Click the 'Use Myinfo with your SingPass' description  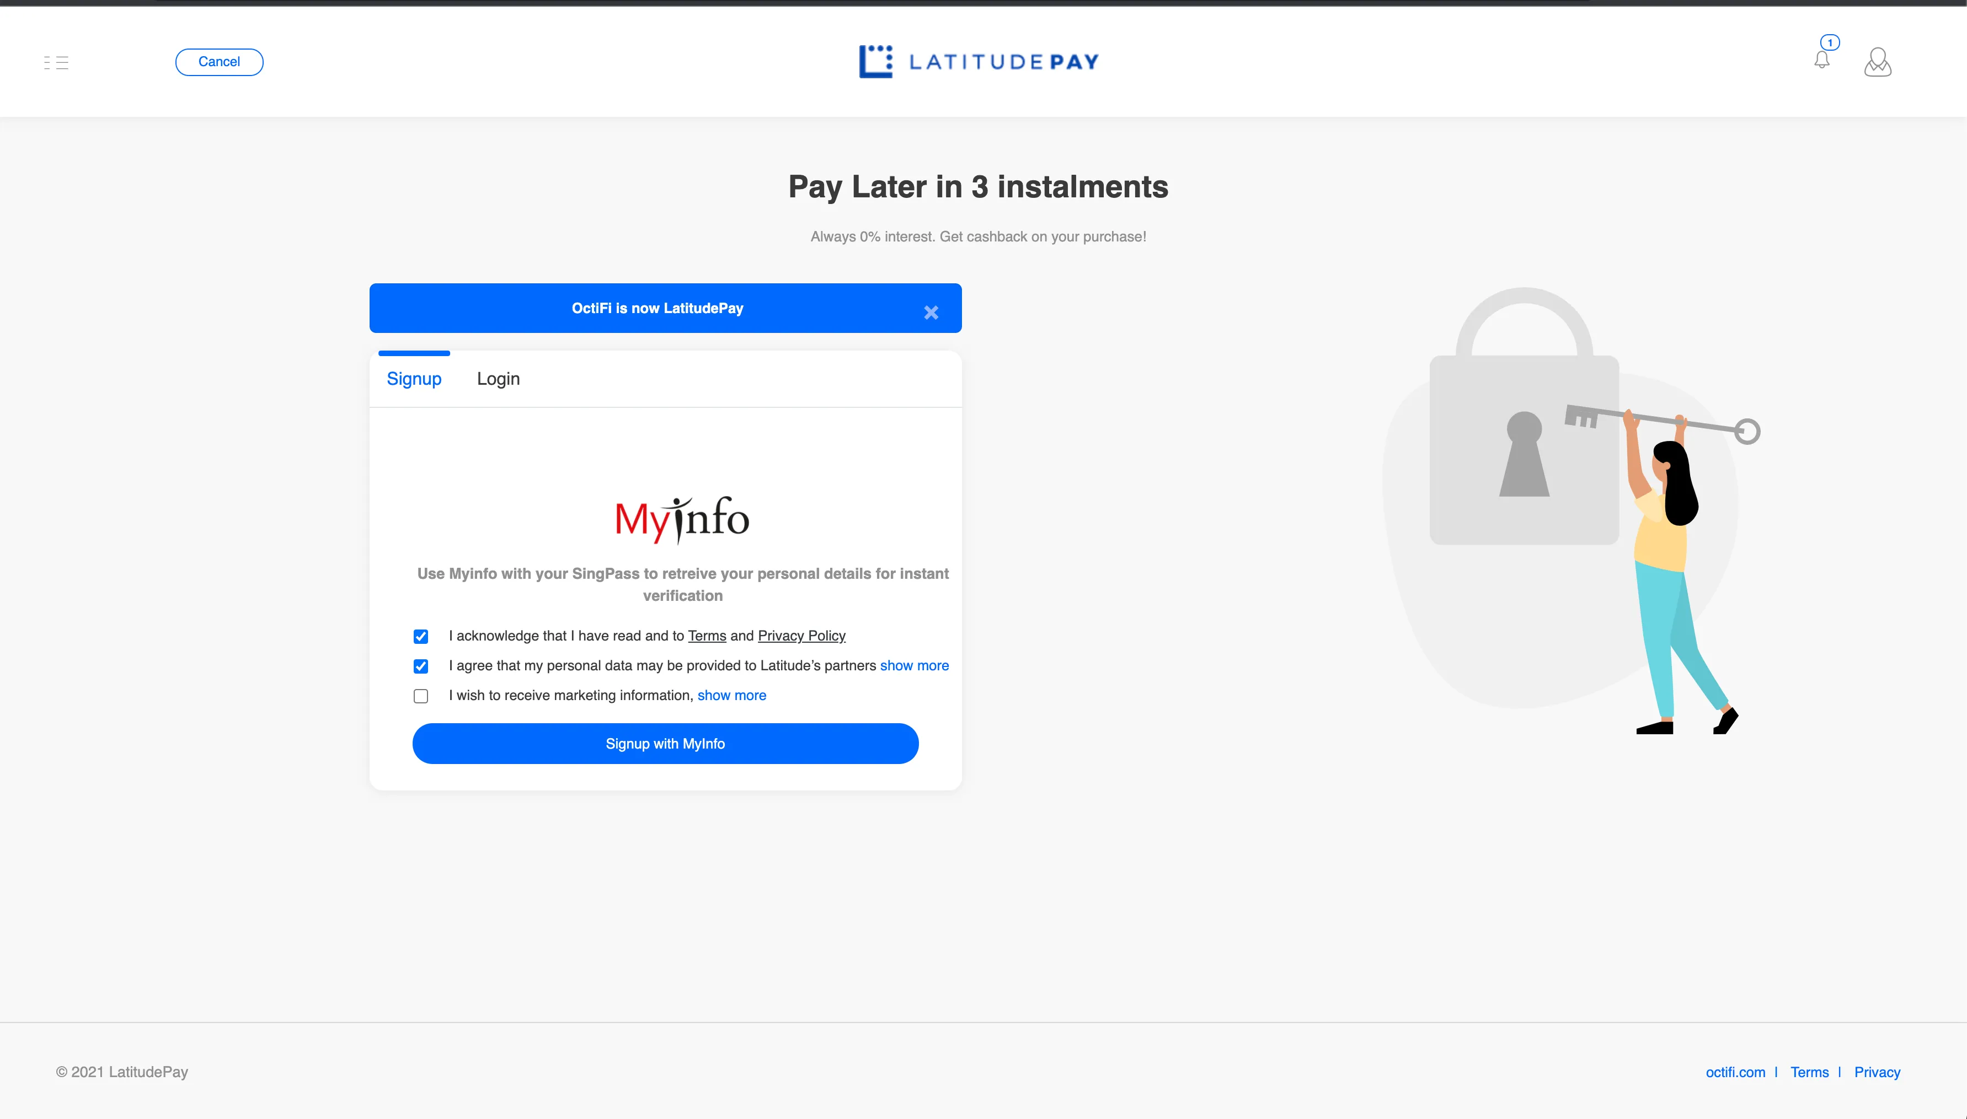point(683,584)
